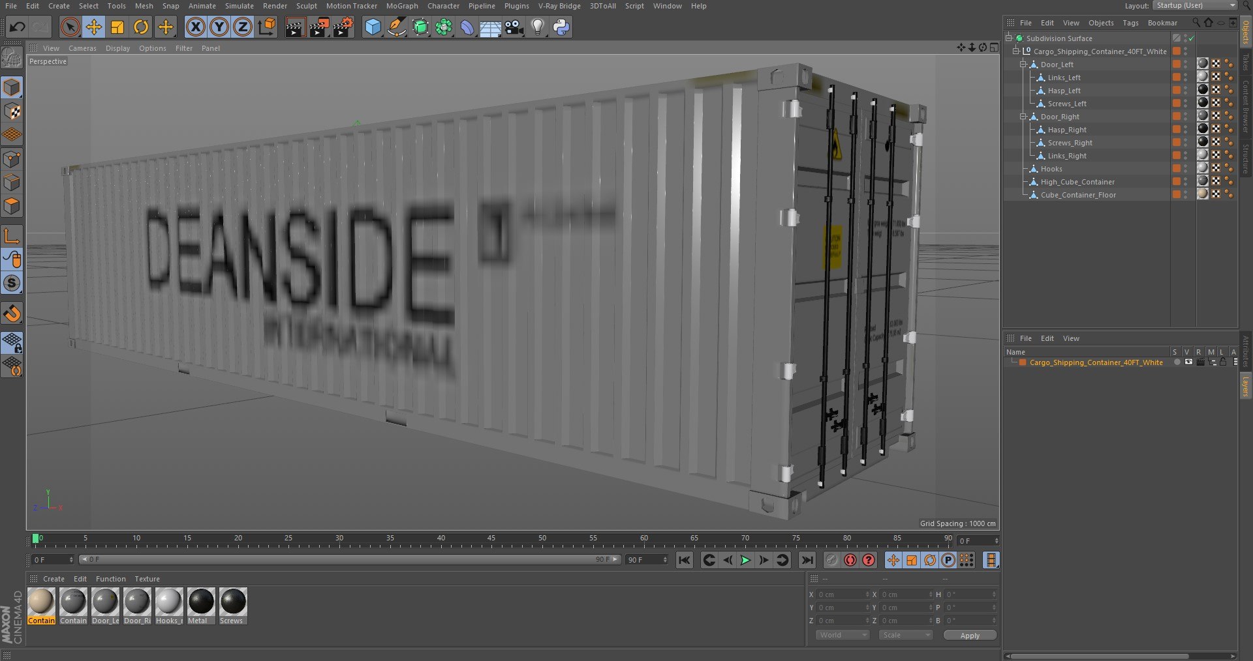Open the World coordinate dropdown

point(843,635)
